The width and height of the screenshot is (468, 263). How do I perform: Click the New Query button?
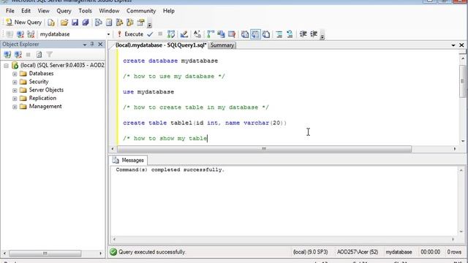click(x=23, y=23)
